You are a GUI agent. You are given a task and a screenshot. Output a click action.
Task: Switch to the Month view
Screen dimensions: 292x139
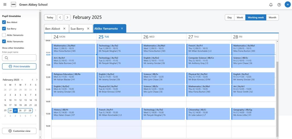pos(272,17)
